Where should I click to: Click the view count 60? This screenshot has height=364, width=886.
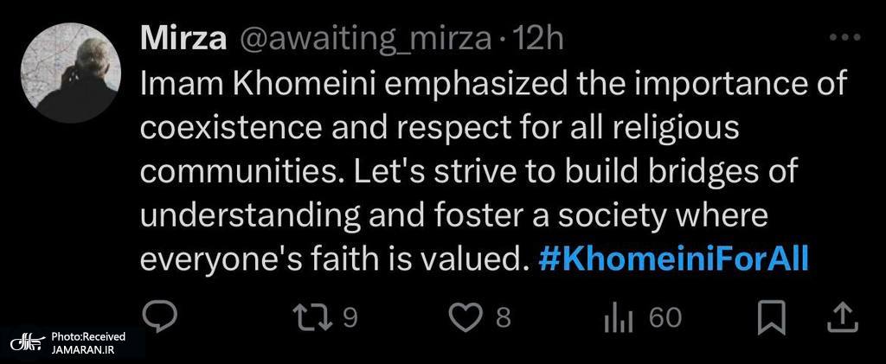(x=665, y=318)
